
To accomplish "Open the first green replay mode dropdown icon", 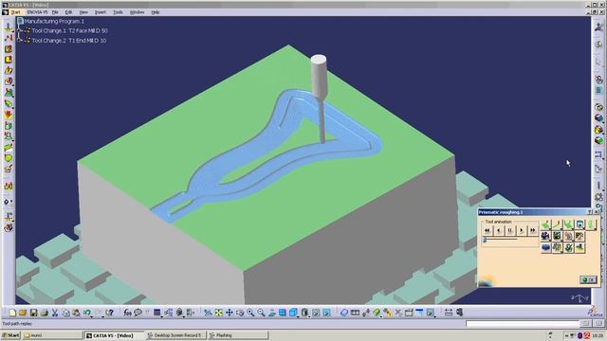I will (x=546, y=224).
